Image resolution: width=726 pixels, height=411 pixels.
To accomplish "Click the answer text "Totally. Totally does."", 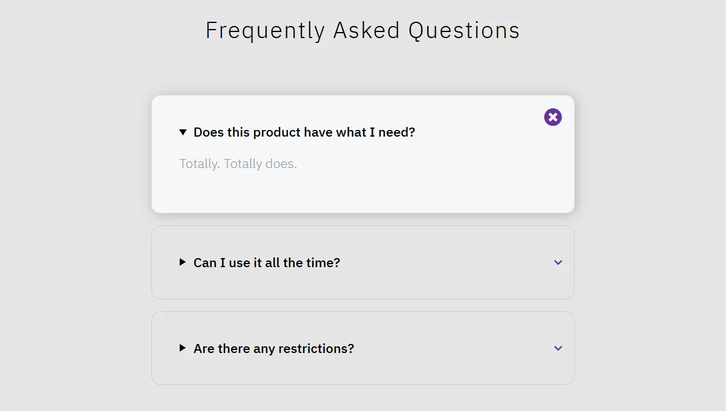I will [238, 164].
